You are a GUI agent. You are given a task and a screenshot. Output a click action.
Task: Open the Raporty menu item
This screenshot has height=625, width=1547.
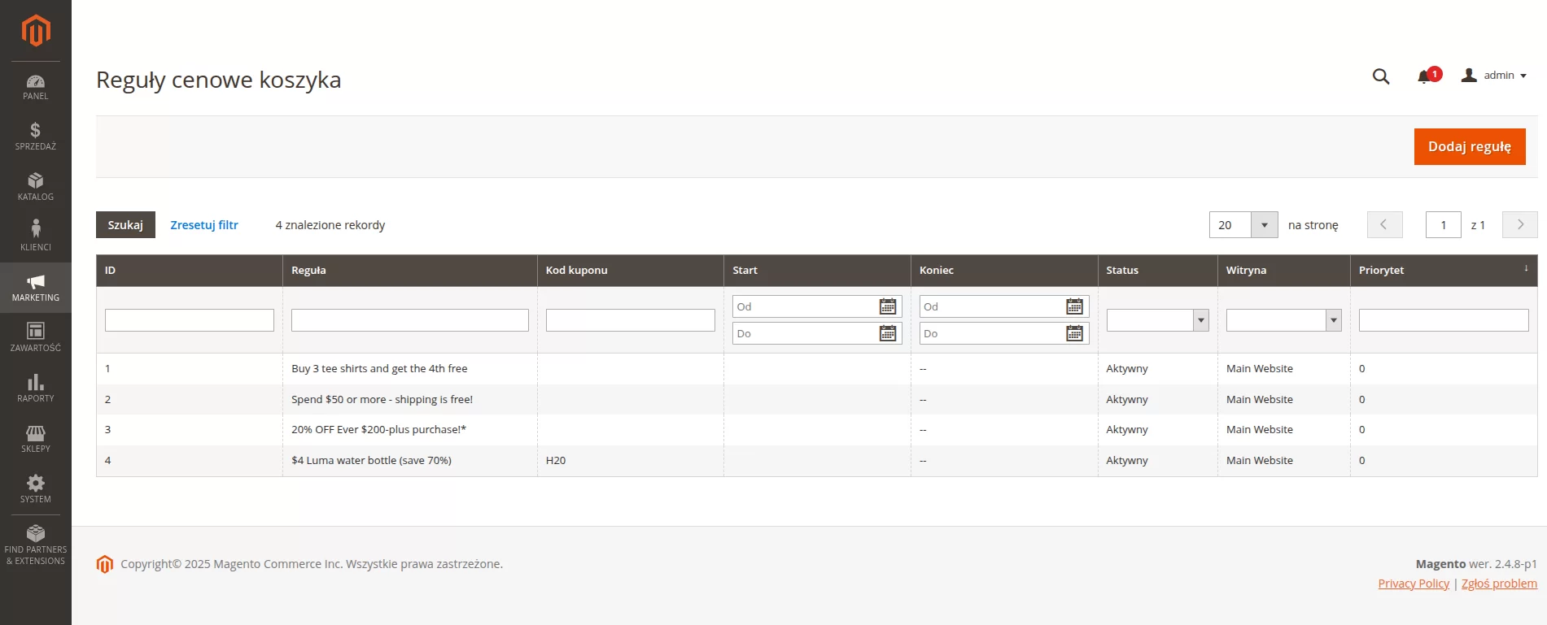36,388
